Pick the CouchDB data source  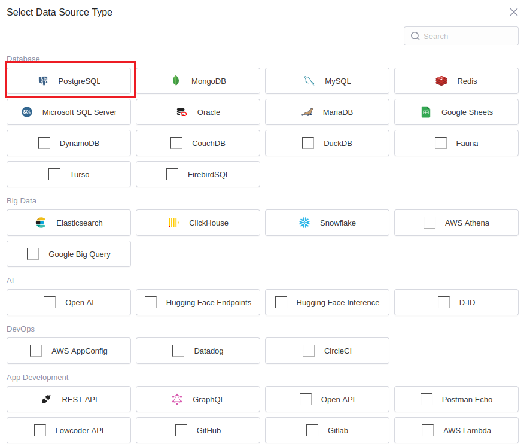198,143
